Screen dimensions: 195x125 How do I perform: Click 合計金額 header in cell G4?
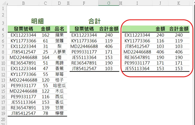[109, 29]
